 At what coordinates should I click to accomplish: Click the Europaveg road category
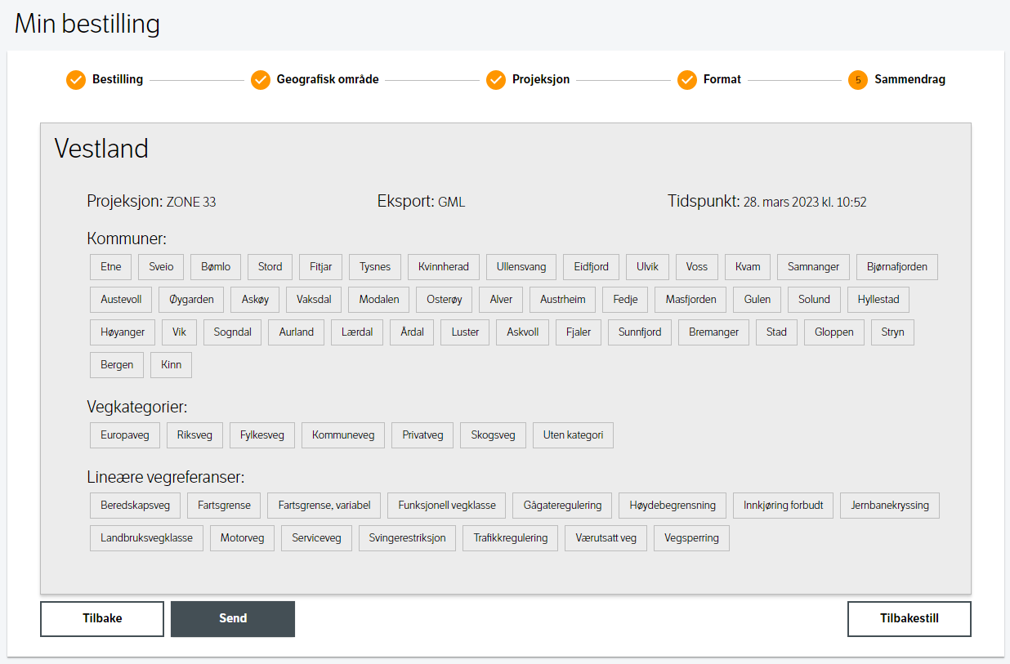pyautogui.click(x=125, y=435)
